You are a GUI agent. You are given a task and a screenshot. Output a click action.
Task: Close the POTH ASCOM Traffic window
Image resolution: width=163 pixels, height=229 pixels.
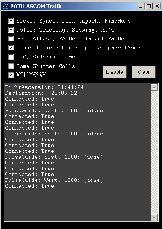[157, 6]
